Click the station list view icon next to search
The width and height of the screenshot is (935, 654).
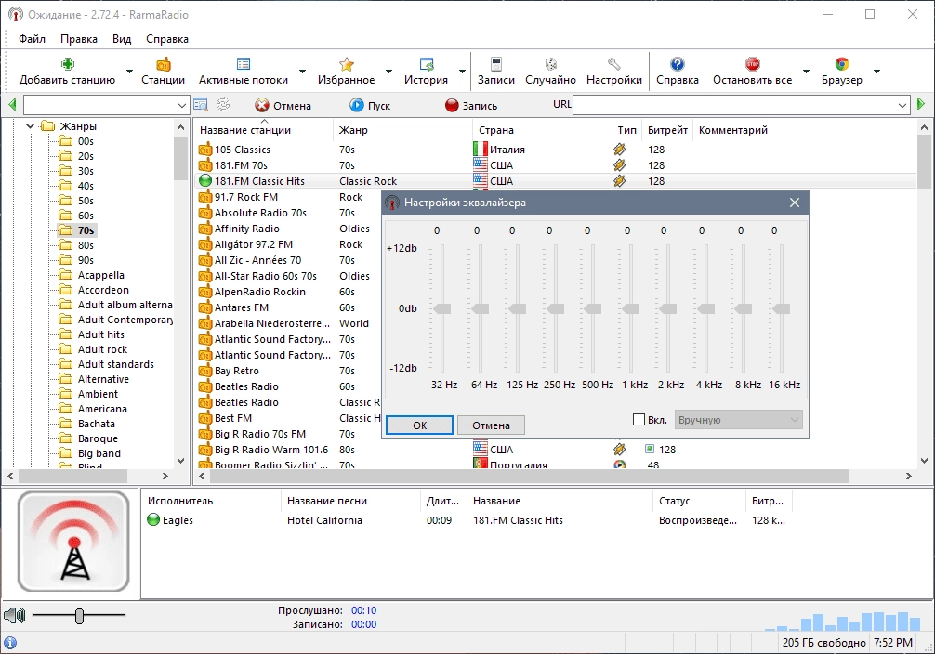pyautogui.click(x=201, y=105)
